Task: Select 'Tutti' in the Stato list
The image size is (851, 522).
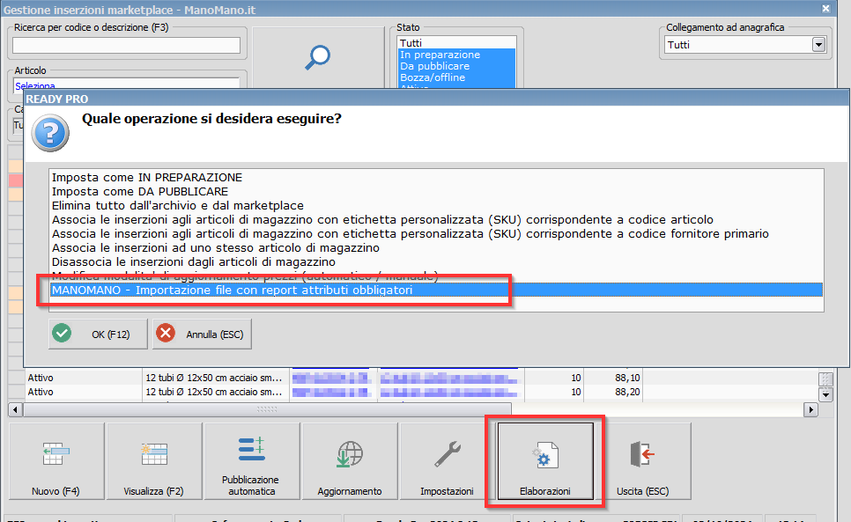Action: 456,43
